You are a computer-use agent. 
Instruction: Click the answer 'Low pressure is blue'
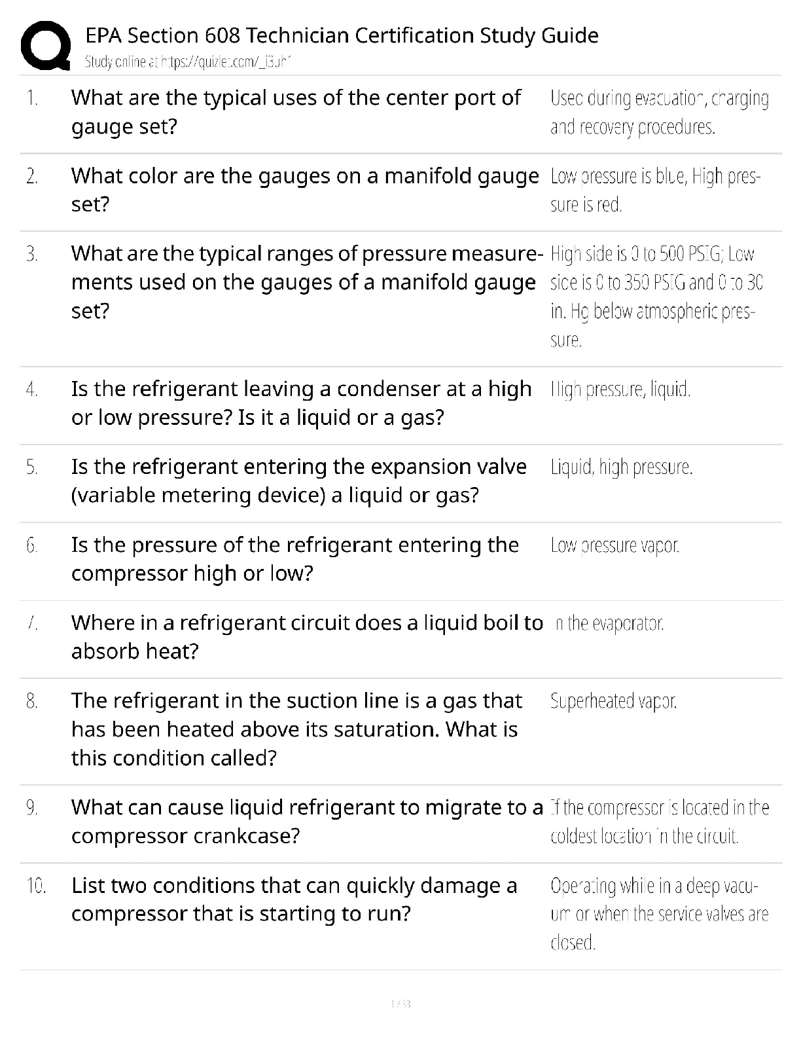tap(654, 190)
